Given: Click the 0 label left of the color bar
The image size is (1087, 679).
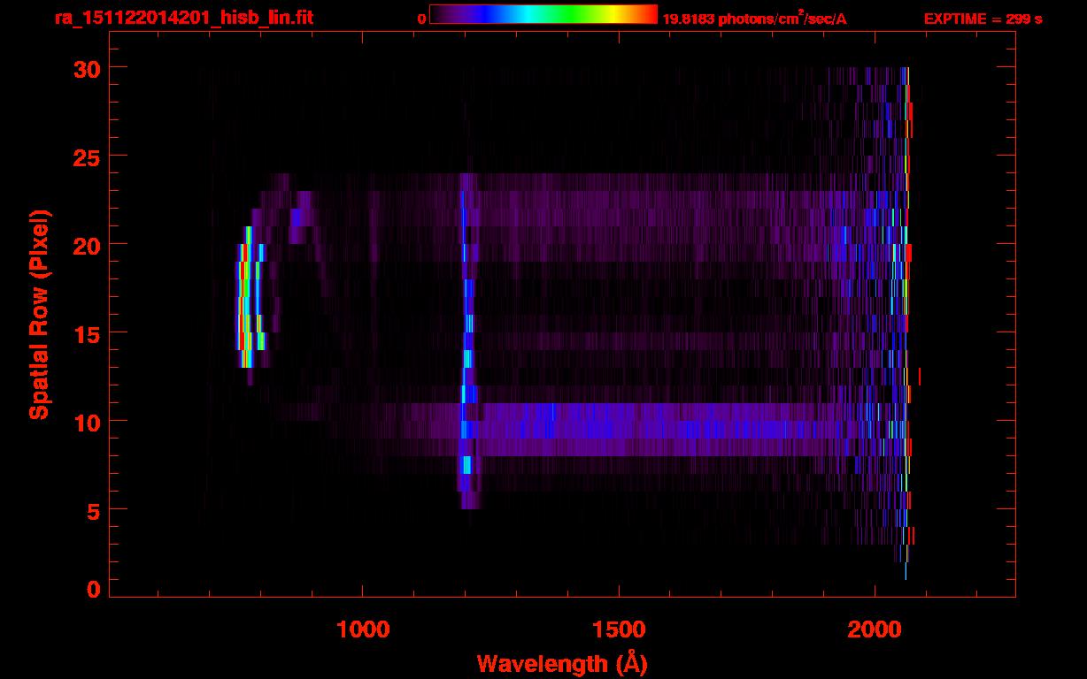Looking at the screenshot, I should [x=421, y=19].
